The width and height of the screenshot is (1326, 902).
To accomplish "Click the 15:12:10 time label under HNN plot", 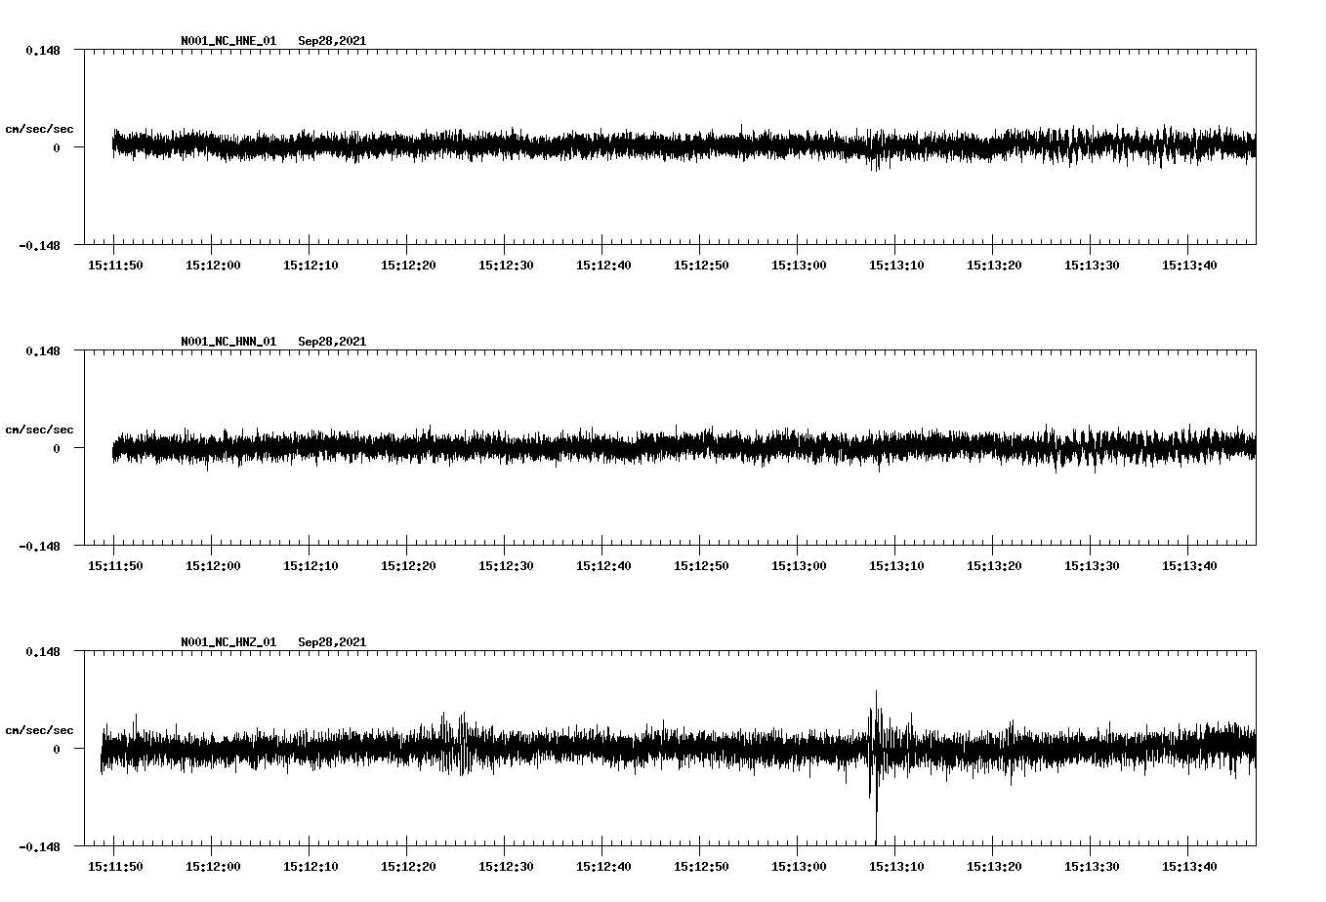I will [311, 566].
